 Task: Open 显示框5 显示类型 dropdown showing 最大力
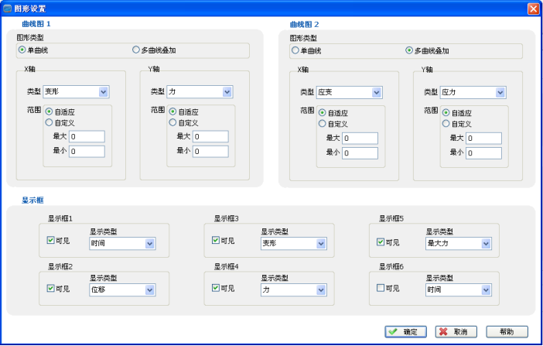point(487,244)
